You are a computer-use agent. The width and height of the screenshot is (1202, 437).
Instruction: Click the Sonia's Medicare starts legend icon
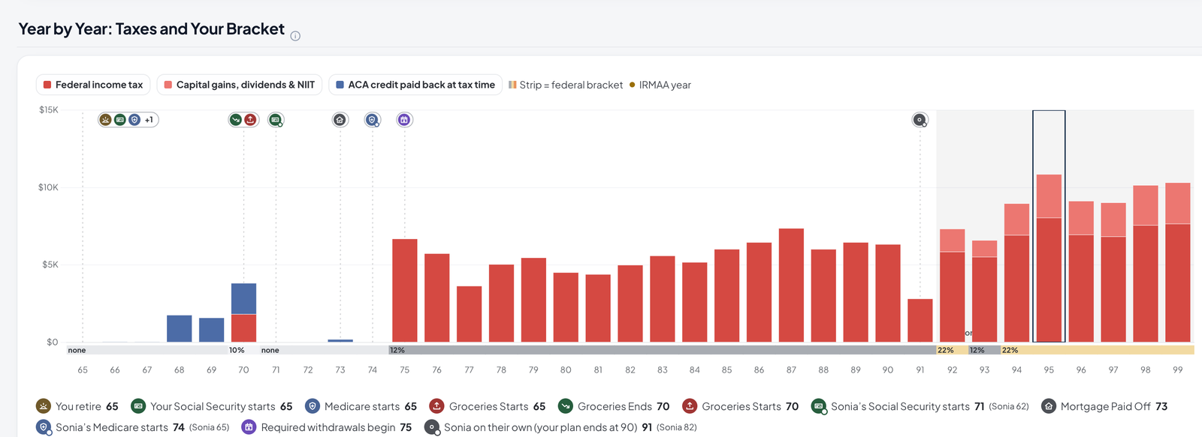(x=44, y=427)
